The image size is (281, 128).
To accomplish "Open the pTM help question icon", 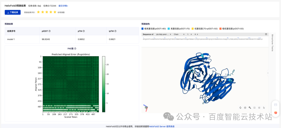I will point(84,31).
